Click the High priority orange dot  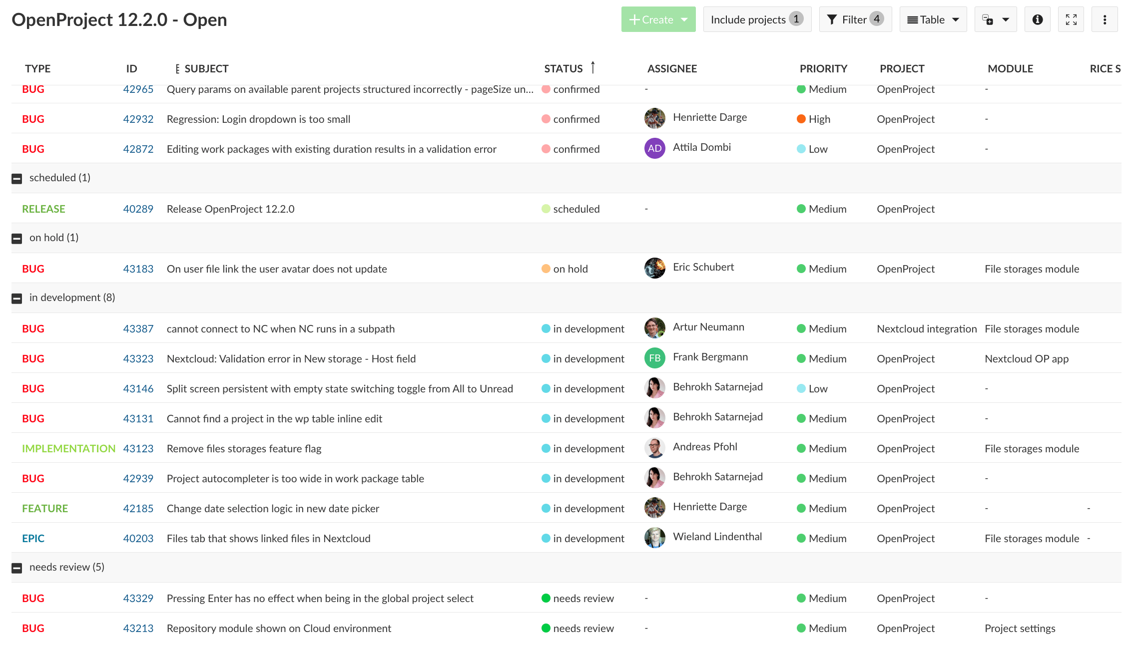coord(801,119)
